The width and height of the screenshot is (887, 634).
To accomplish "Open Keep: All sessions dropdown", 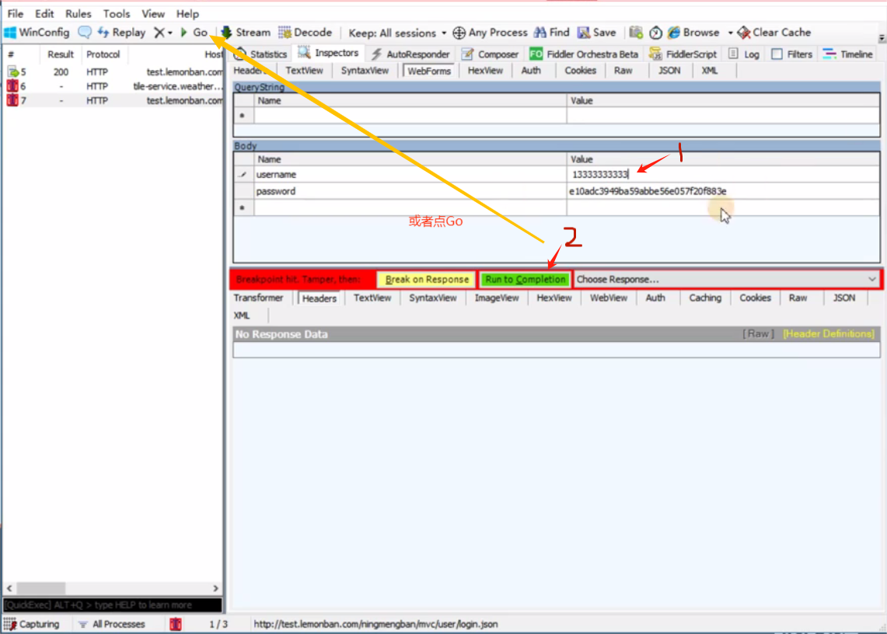I will 397,33.
